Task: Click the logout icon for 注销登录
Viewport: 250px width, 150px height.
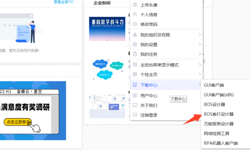Action: [x=135, y=115]
